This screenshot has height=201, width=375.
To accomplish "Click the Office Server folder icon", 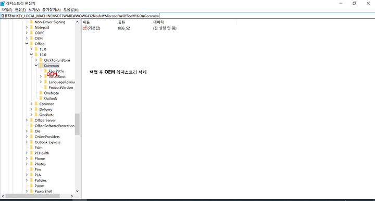I will click(31, 120).
